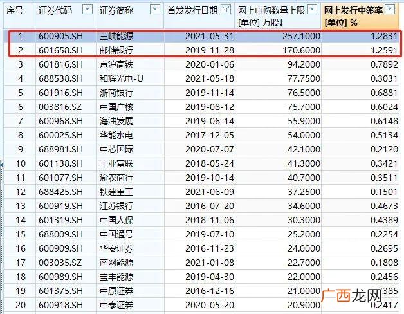Open the 证券代码 column filter dropdown
The height and width of the screenshot is (314, 404).
87,10
